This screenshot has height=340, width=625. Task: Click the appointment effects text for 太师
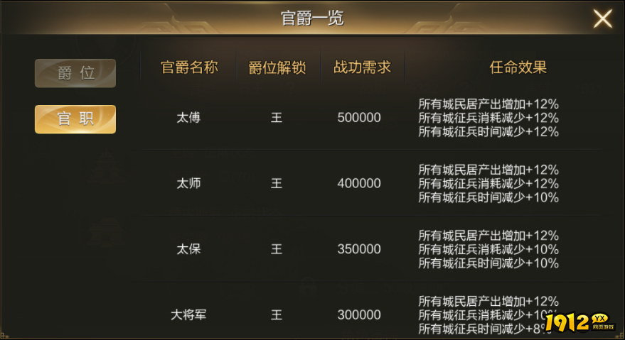pos(488,183)
